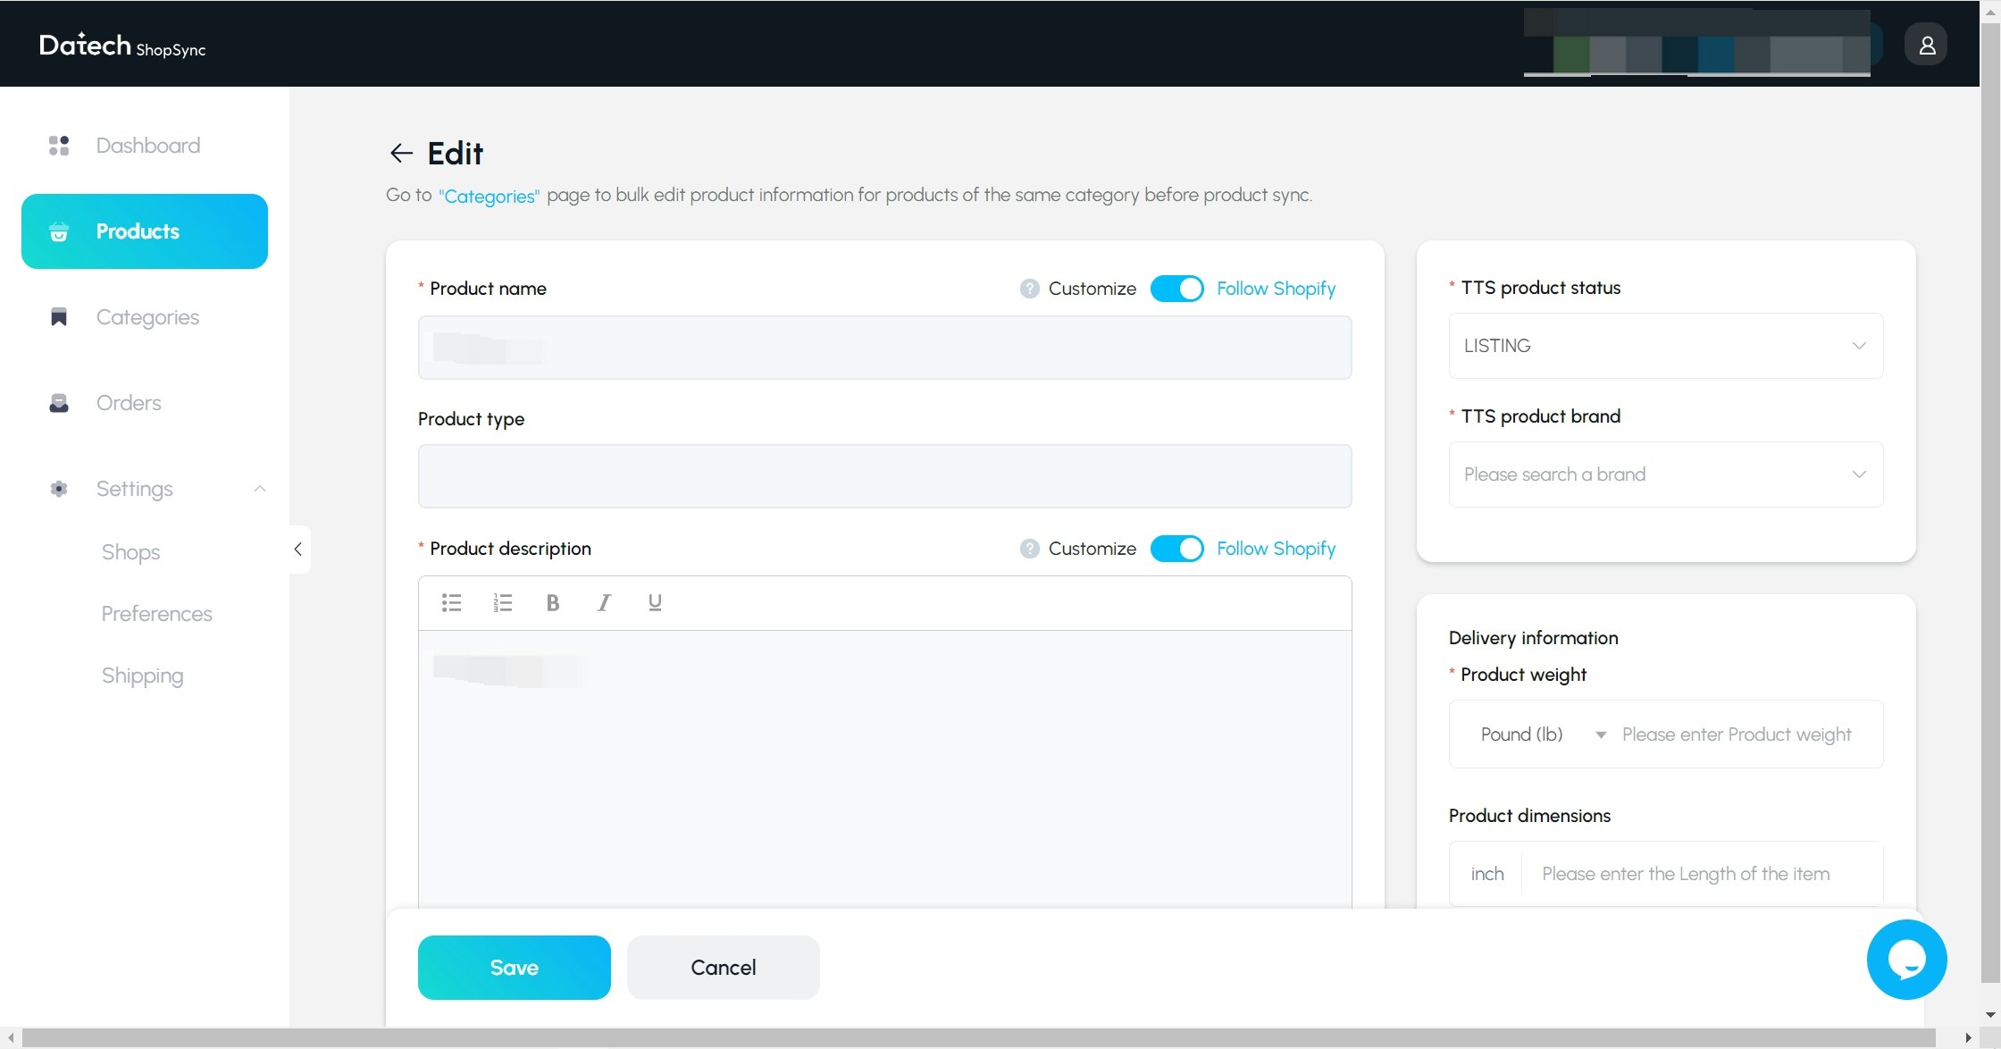
Task: Collapse the Settings menu section
Action: click(x=259, y=489)
